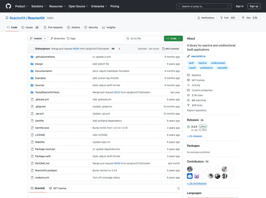Click the 3.2.0 release tag icon
Screen dimensions: 266x198
pyautogui.click(x=188, y=127)
